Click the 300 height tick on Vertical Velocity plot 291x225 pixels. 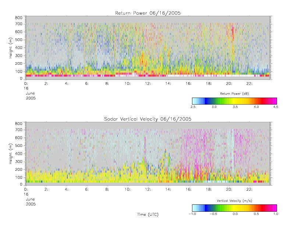[18, 161]
